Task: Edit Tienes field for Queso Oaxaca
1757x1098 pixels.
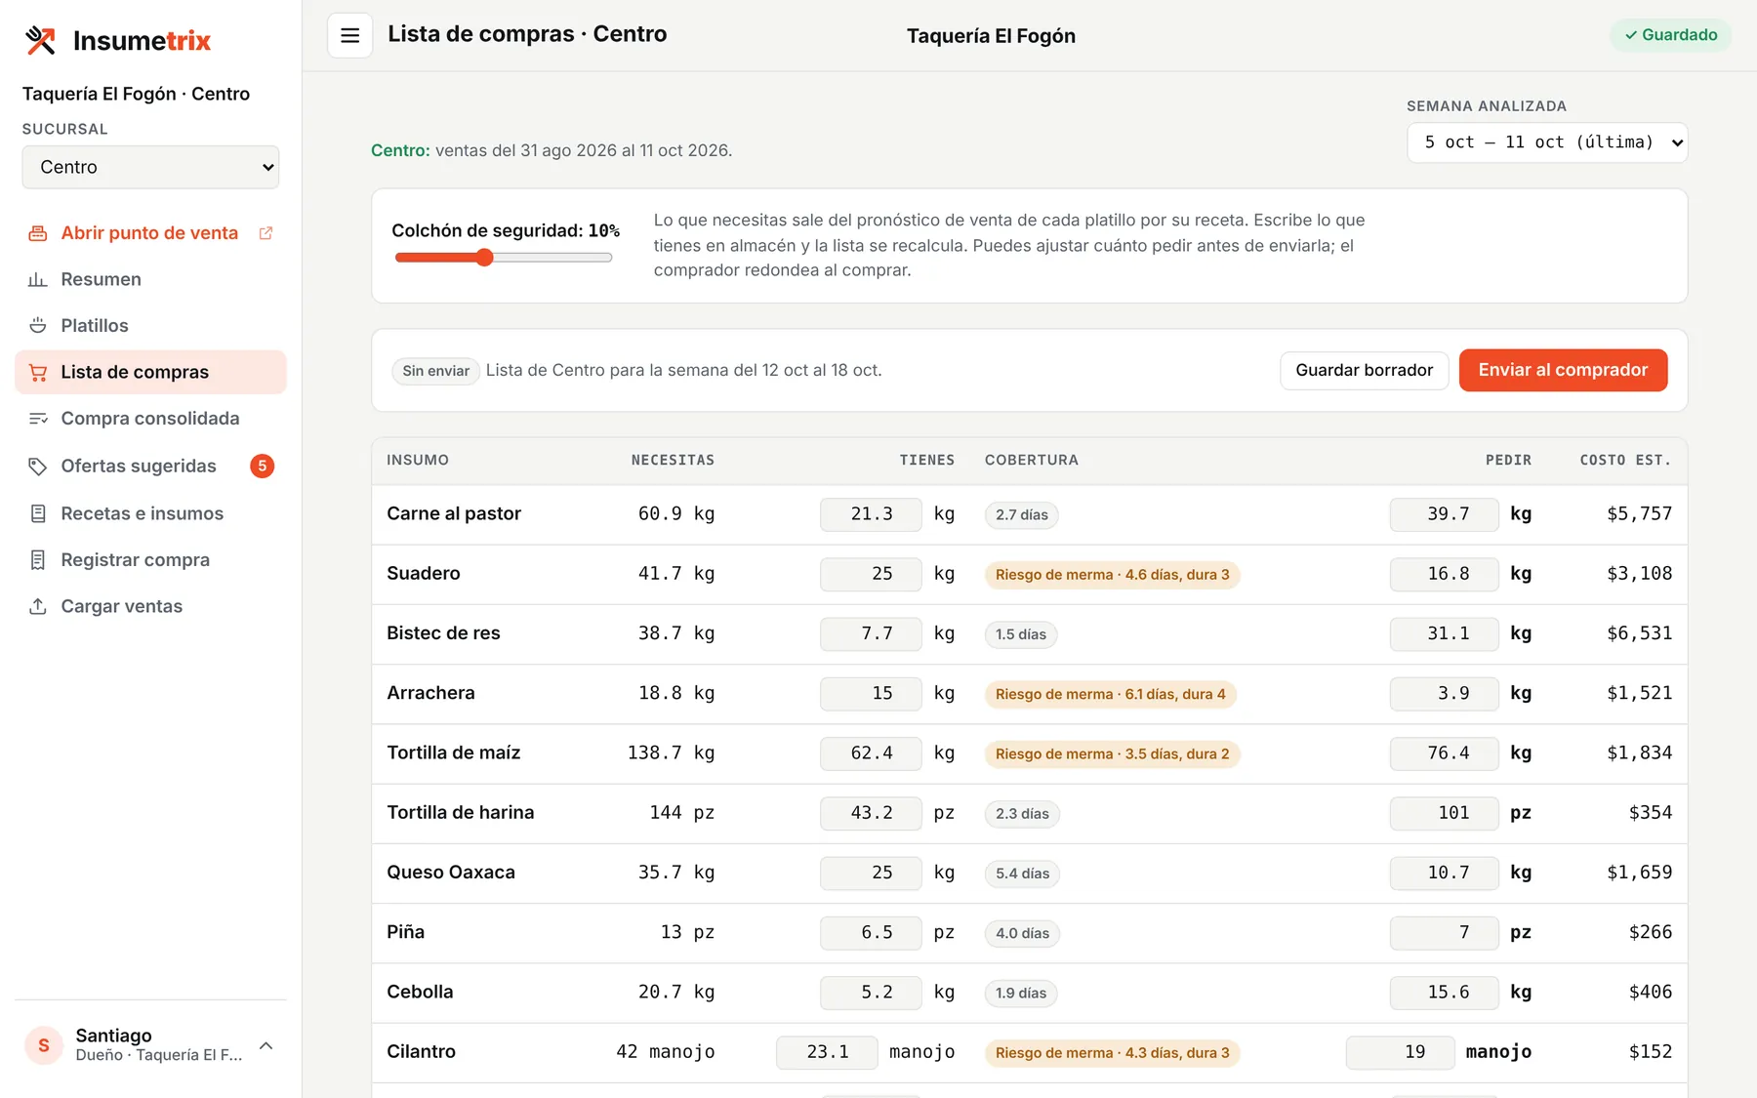Action: 871,873
